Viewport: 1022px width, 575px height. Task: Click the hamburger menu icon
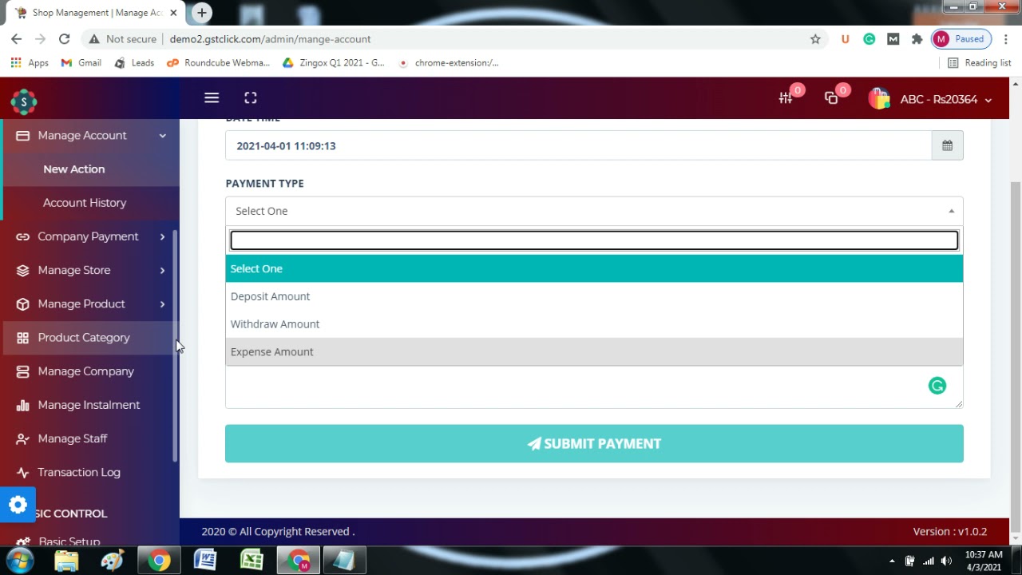click(212, 97)
